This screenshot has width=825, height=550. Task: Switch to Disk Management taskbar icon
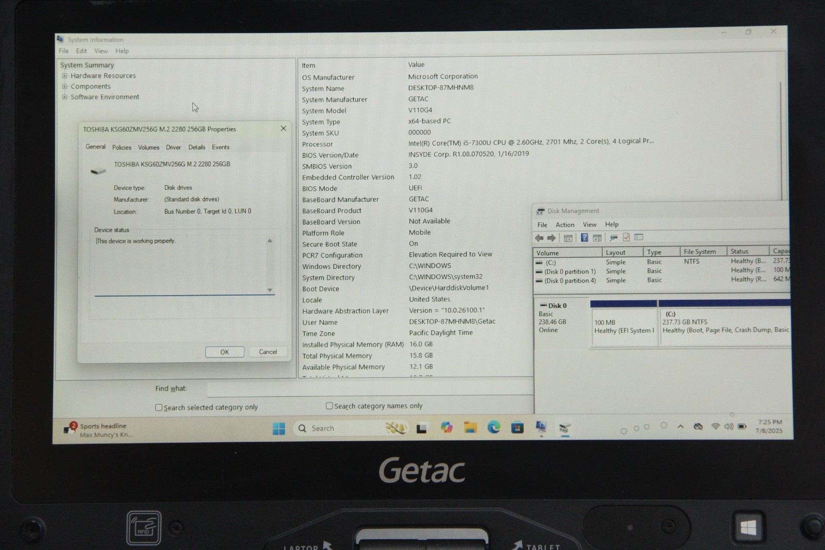pyautogui.click(x=565, y=428)
